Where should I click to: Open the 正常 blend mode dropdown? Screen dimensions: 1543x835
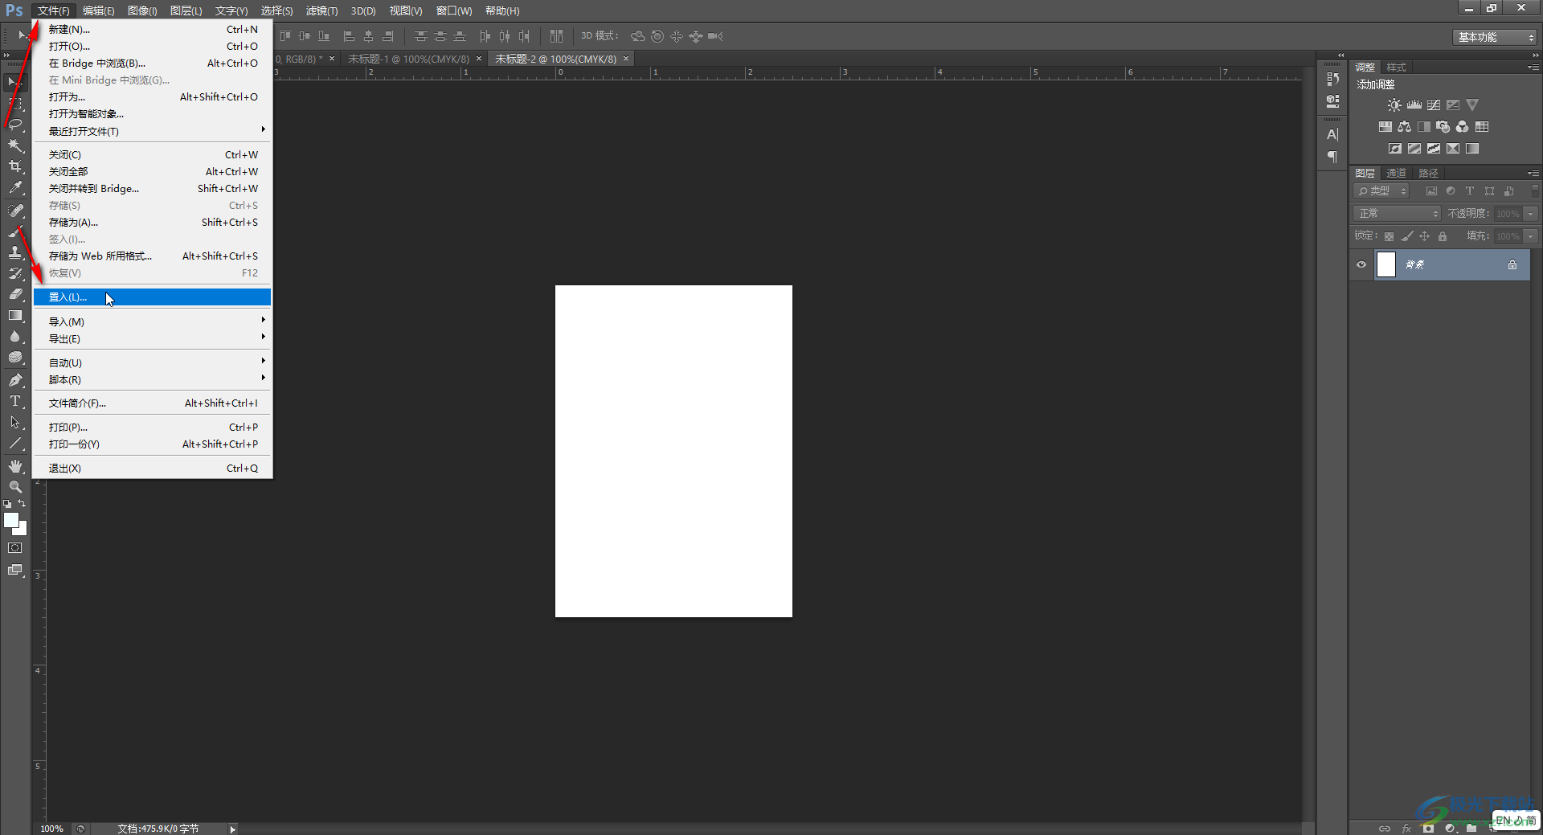pos(1398,214)
